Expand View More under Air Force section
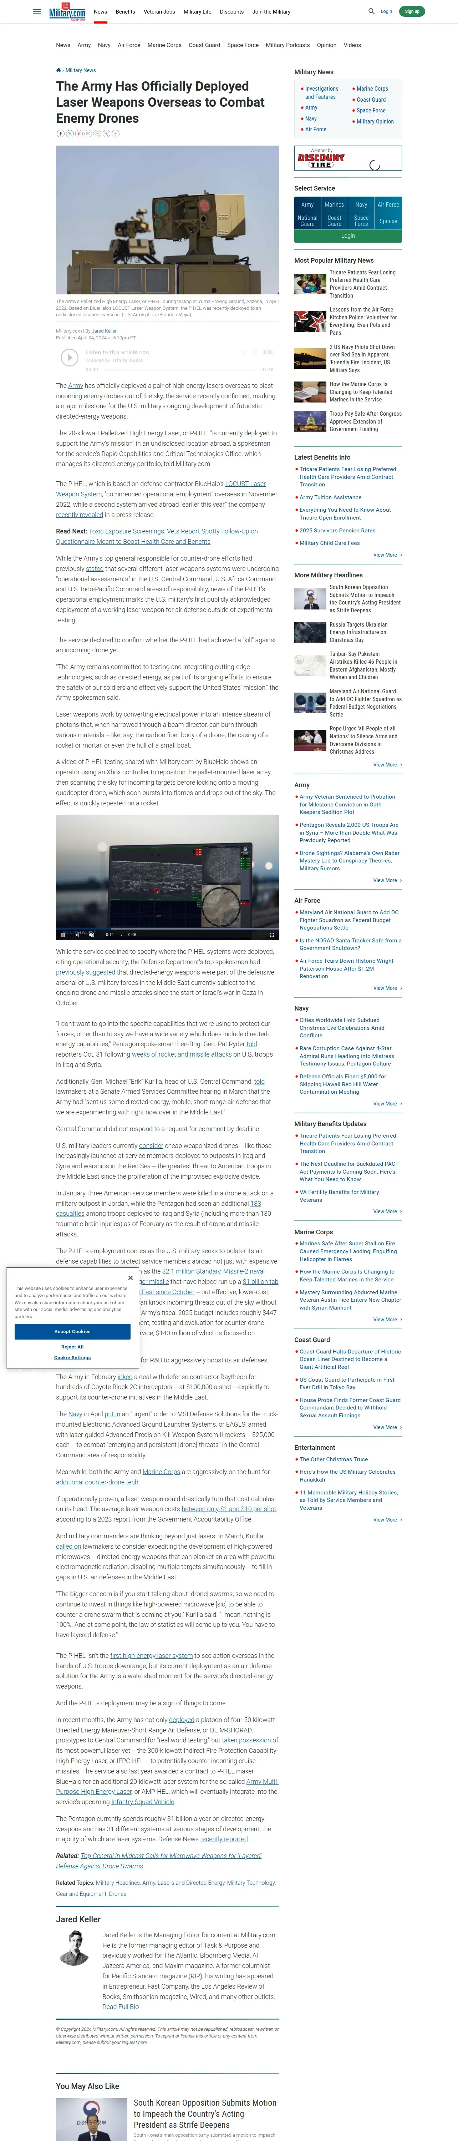The height and width of the screenshot is (2141, 458). [387, 988]
